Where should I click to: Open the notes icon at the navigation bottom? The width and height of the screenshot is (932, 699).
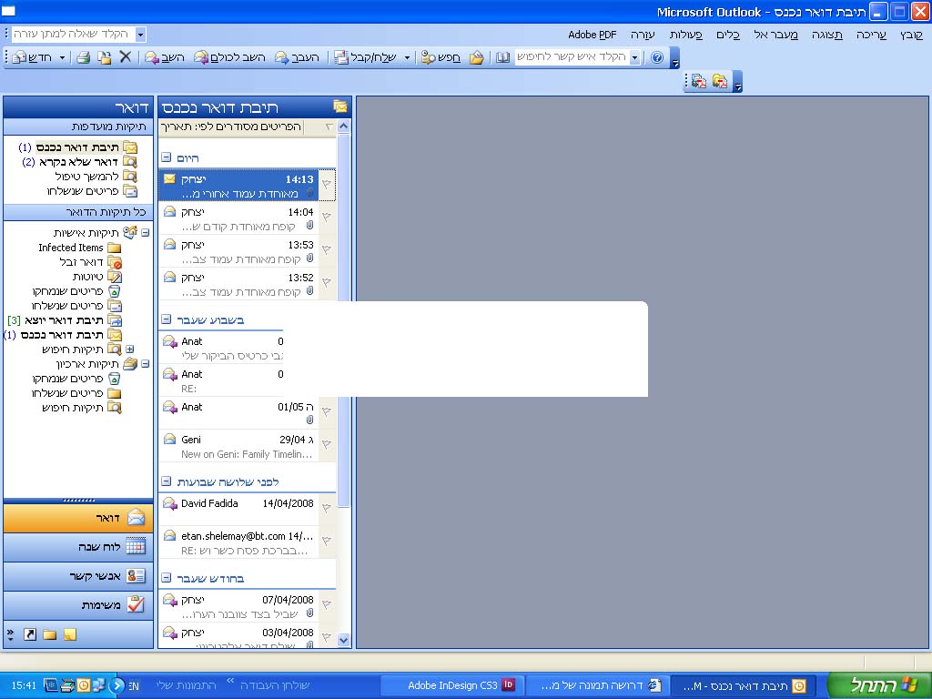69,634
